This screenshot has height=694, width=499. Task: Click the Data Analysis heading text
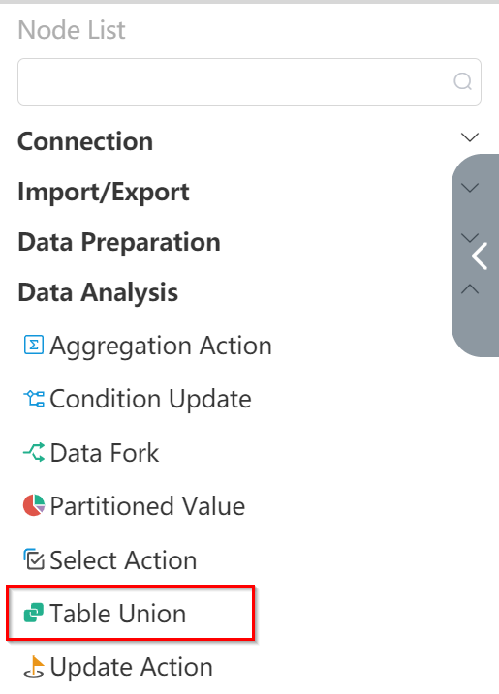(x=98, y=292)
